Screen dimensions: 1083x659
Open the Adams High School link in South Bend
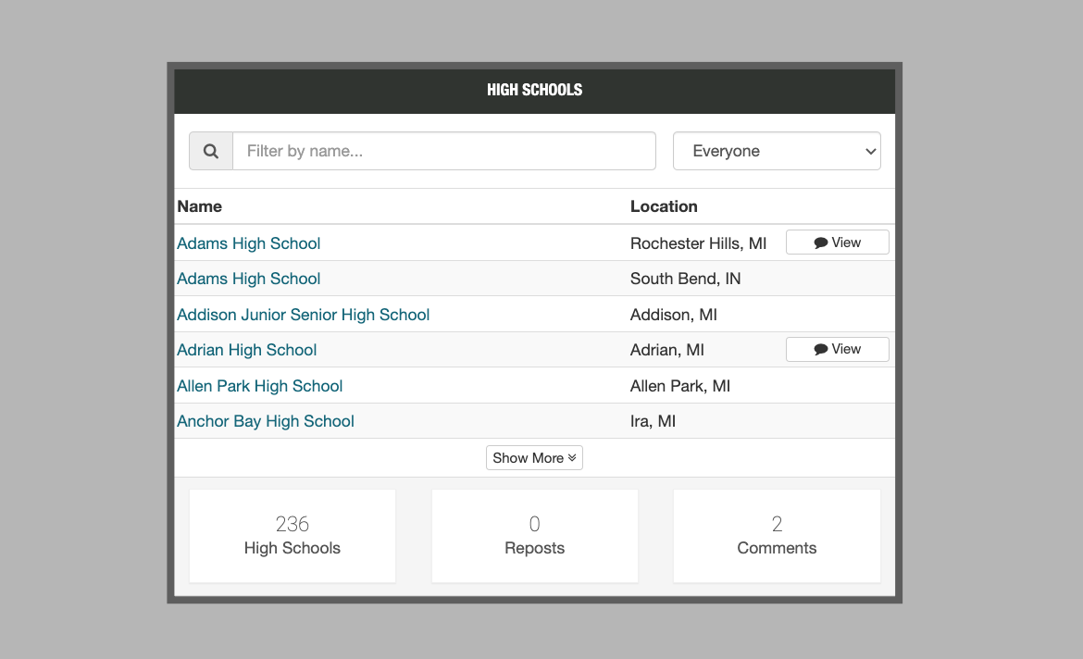click(x=248, y=279)
